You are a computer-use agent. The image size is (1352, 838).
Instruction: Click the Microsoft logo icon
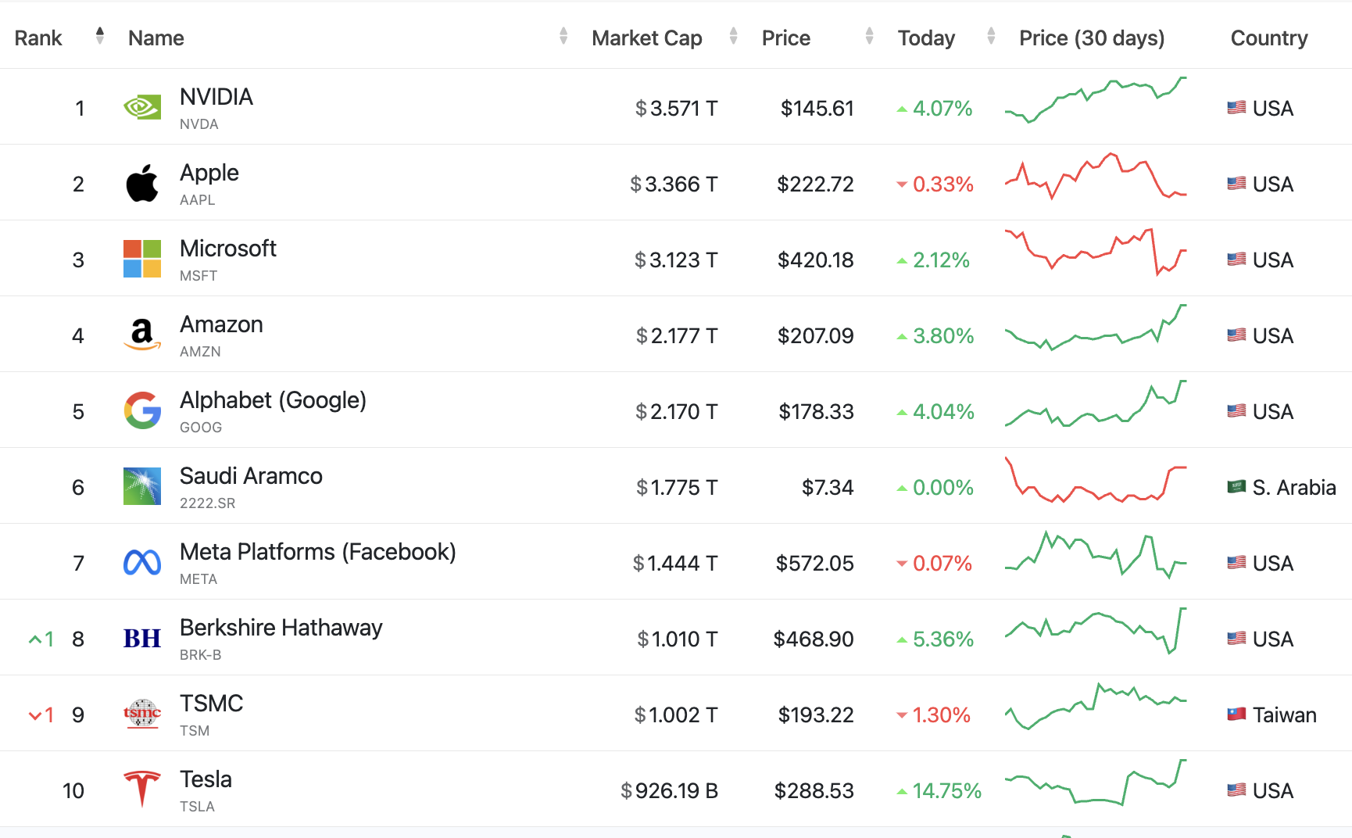click(x=142, y=259)
